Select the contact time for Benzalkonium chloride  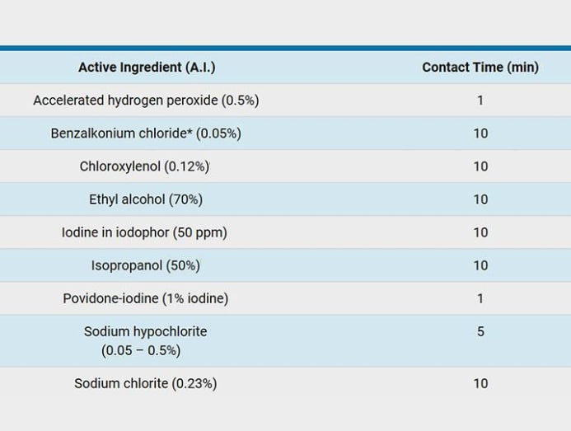pyautogui.click(x=480, y=134)
